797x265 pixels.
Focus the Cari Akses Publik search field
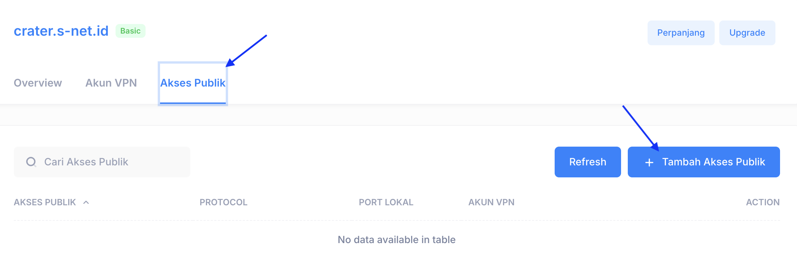tap(102, 162)
